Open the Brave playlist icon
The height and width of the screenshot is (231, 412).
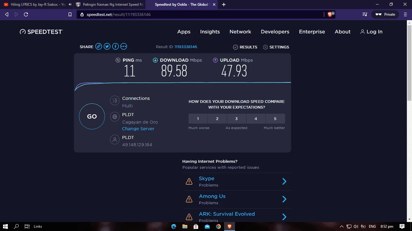pyautogui.click(x=365, y=14)
